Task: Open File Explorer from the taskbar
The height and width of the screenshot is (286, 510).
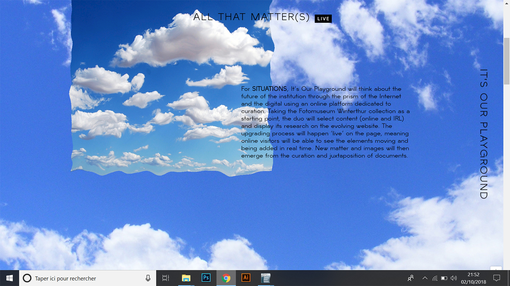Action: [x=186, y=278]
